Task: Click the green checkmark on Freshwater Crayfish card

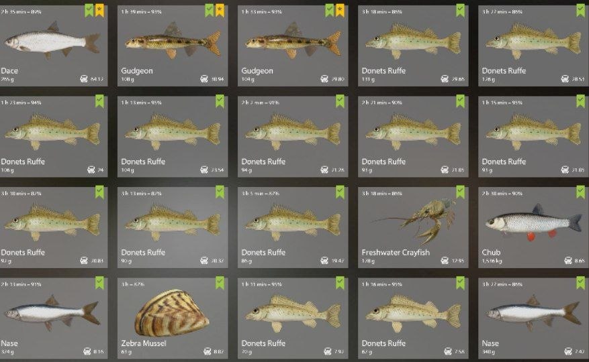Action: 460,192
